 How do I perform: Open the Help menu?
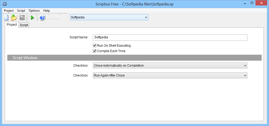click(46, 11)
